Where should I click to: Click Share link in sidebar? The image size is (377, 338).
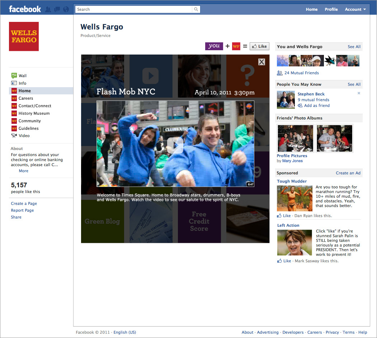[16, 217]
